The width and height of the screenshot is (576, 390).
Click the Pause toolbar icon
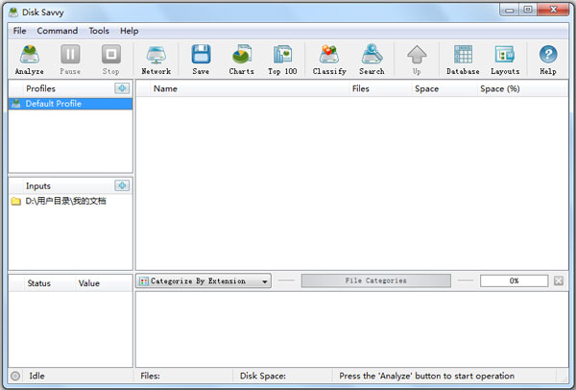(70, 60)
